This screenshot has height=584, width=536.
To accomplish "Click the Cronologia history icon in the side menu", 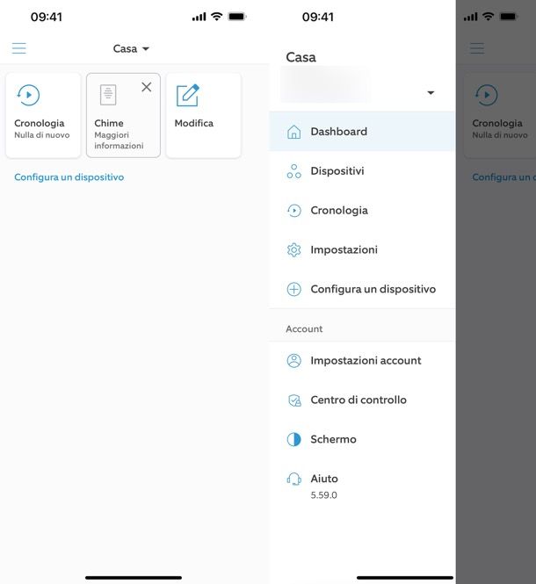I will click(x=293, y=211).
